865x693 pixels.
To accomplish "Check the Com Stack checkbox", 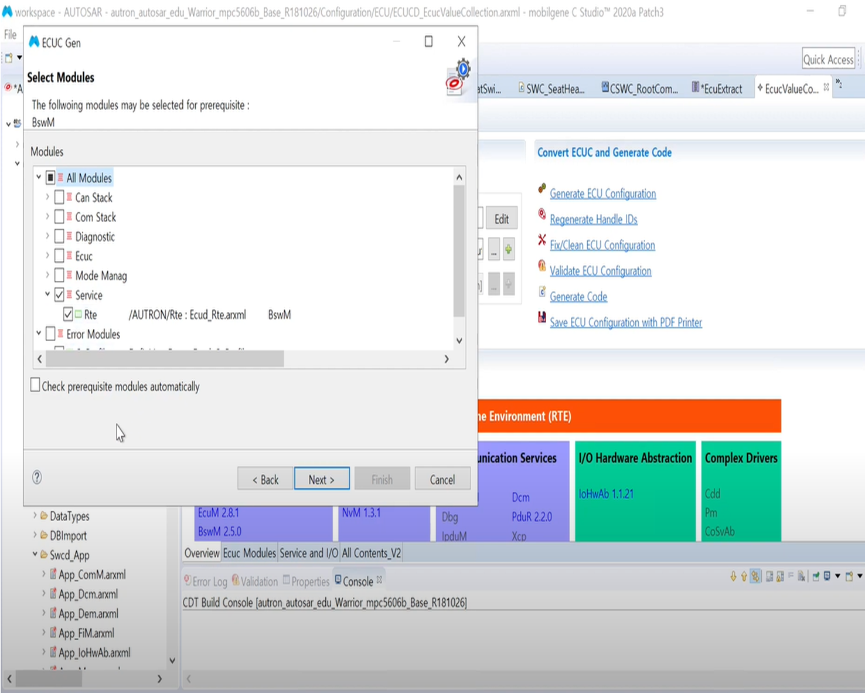I will click(59, 217).
